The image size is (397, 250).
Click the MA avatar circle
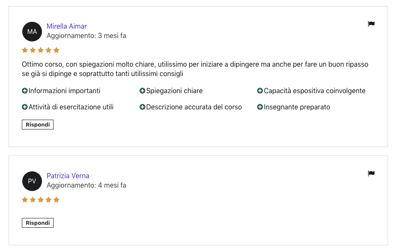tap(32, 32)
